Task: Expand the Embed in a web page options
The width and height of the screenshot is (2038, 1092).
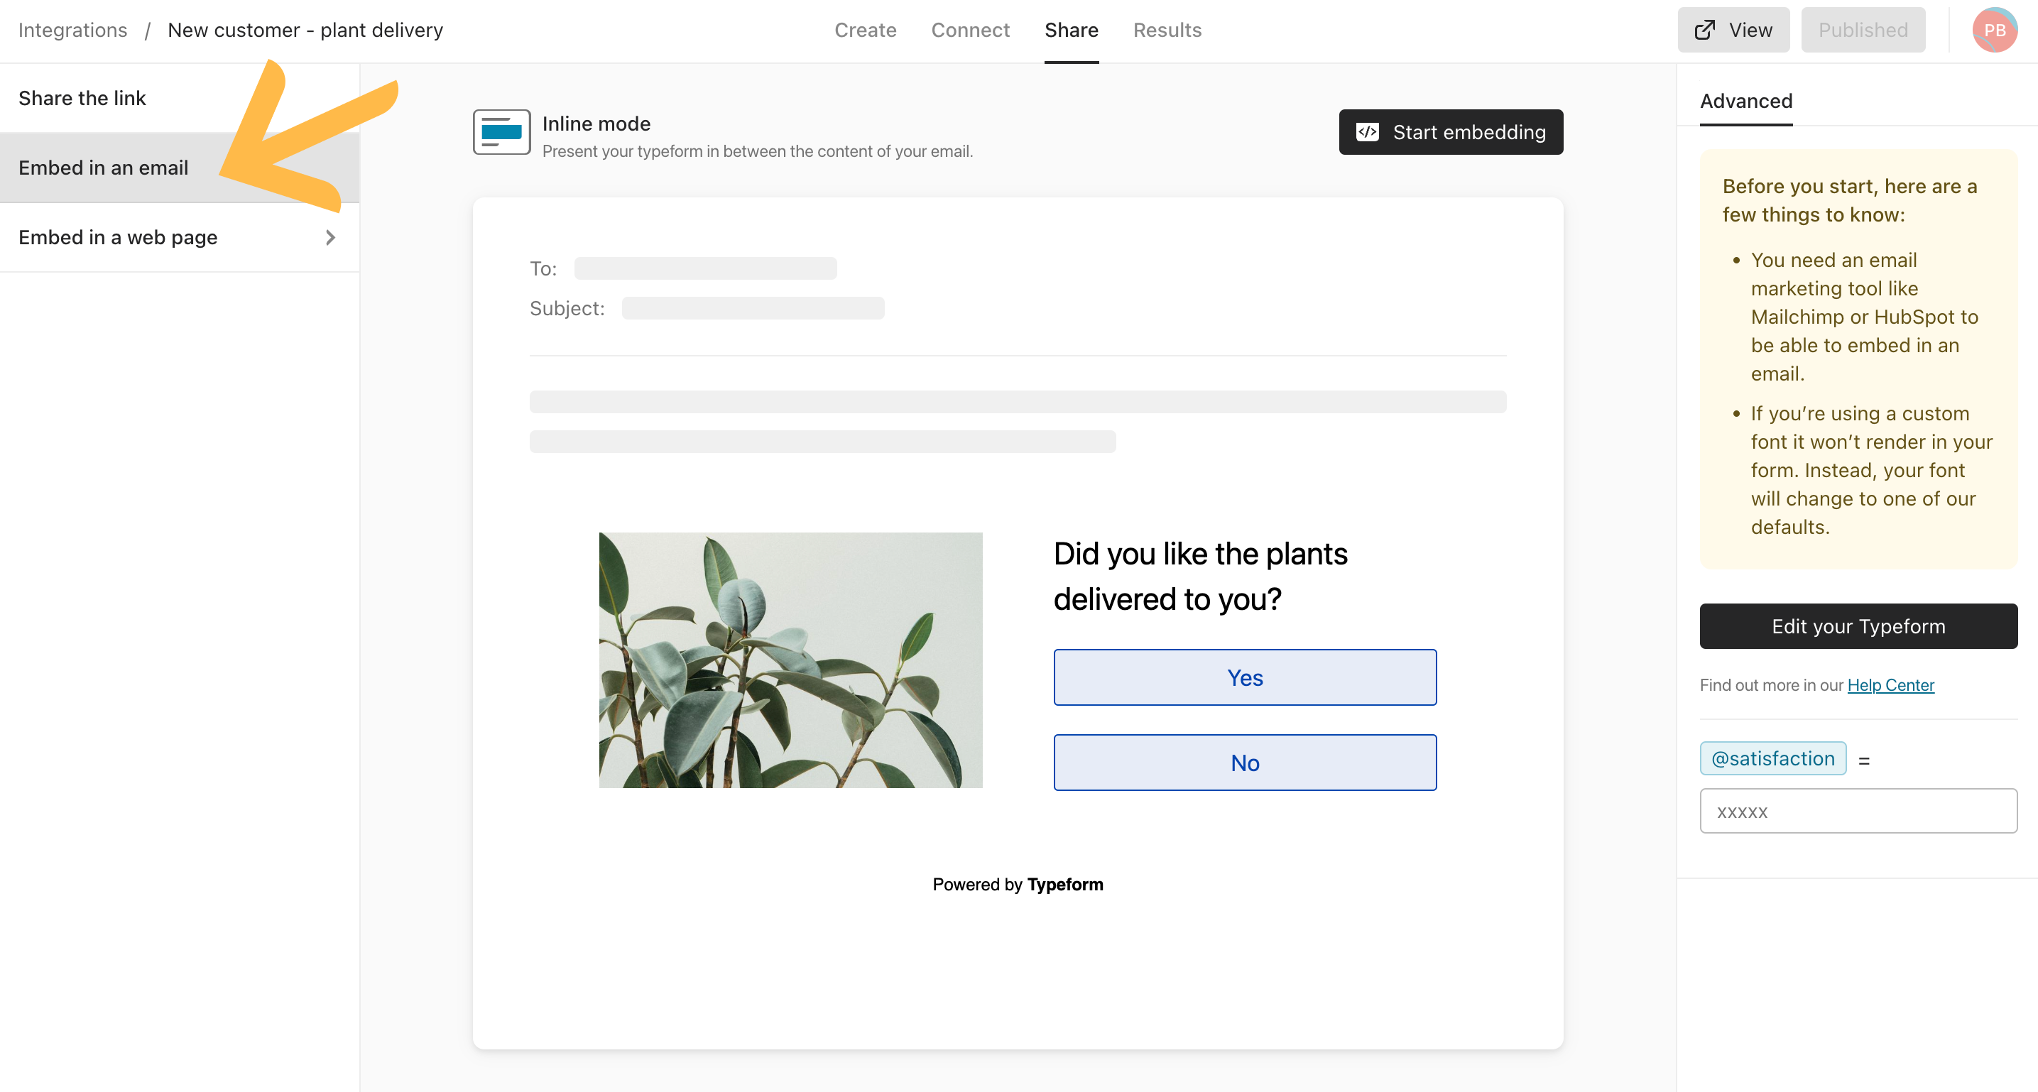Action: [118, 236]
